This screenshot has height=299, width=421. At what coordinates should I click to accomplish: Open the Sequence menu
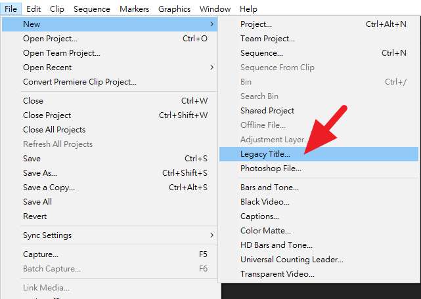pyautogui.click(x=92, y=9)
